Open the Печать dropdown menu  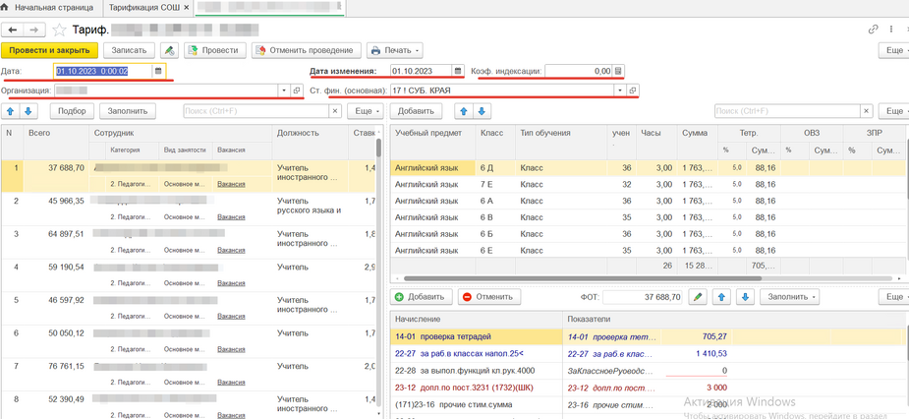pyautogui.click(x=394, y=50)
